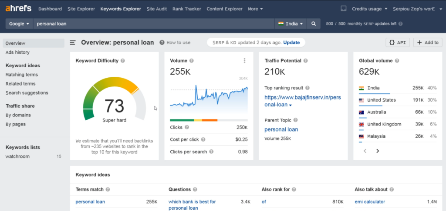Go to previous page of countries
This screenshot has width=446, height=211.
[x=365, y=151]
